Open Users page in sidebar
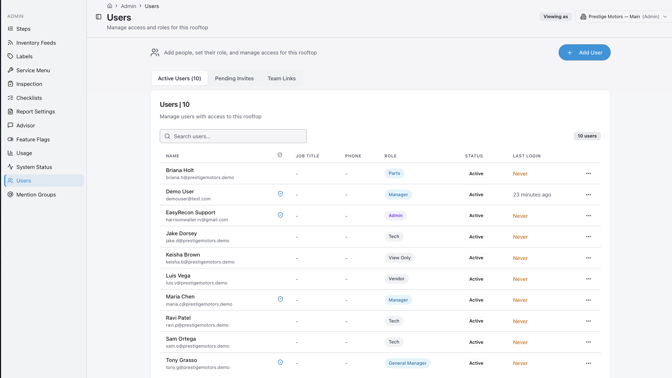 (44, 181)
